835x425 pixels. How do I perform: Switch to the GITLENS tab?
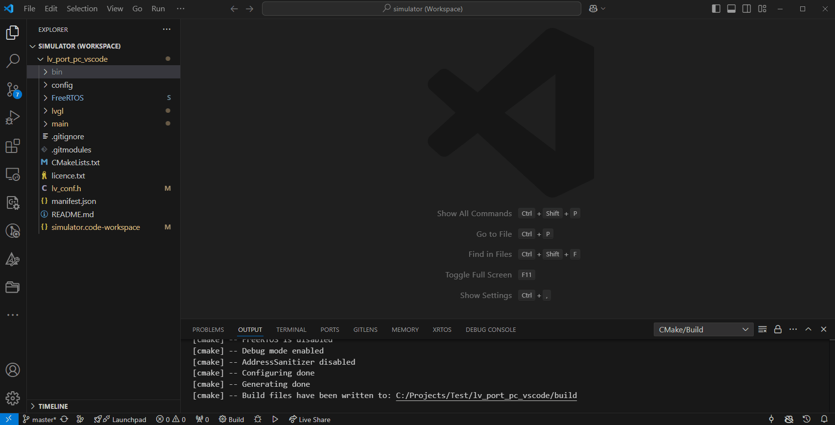(365, 330)
